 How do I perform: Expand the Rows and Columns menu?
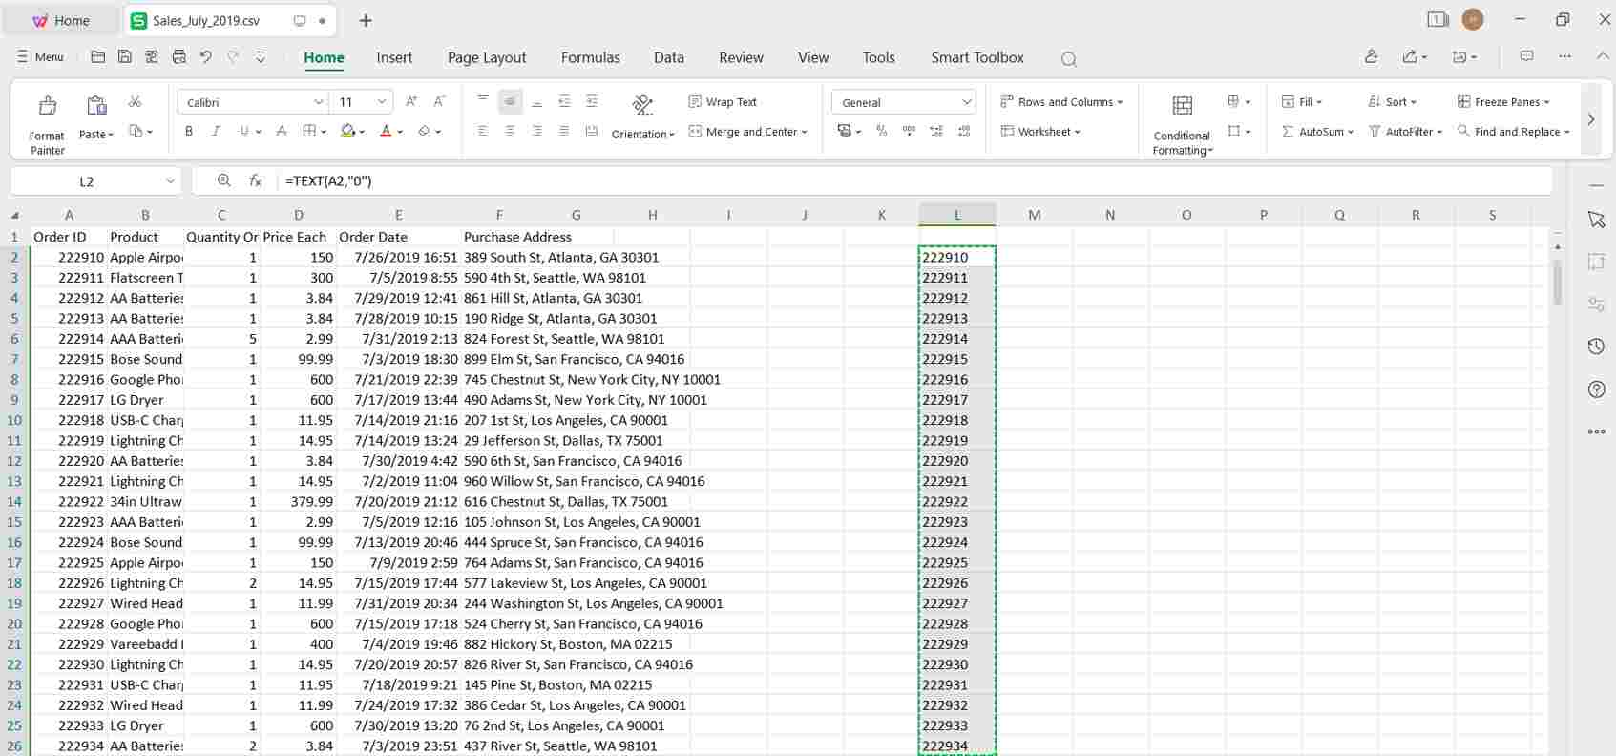(1061, 102)
